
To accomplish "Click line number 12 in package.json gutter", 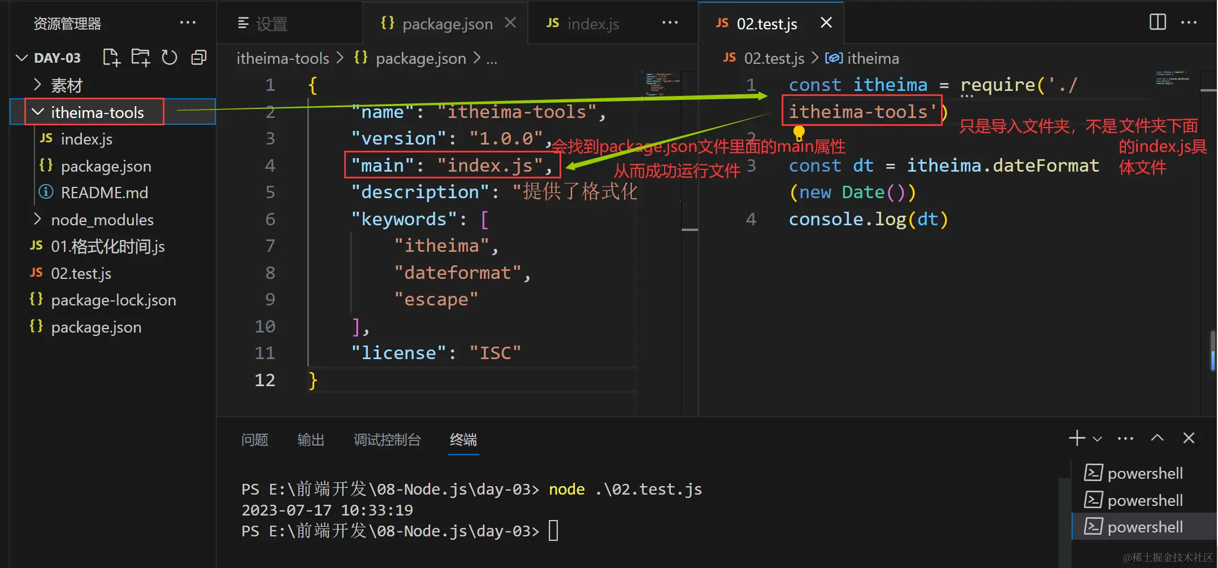I will (x=265, y=380).
